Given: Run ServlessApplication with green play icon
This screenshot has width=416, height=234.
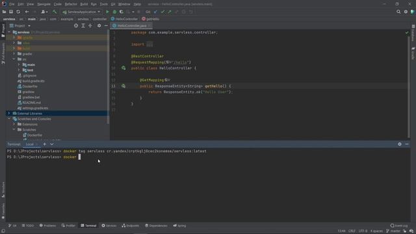Looking at the screenshot, I should [x=107, y=12].
